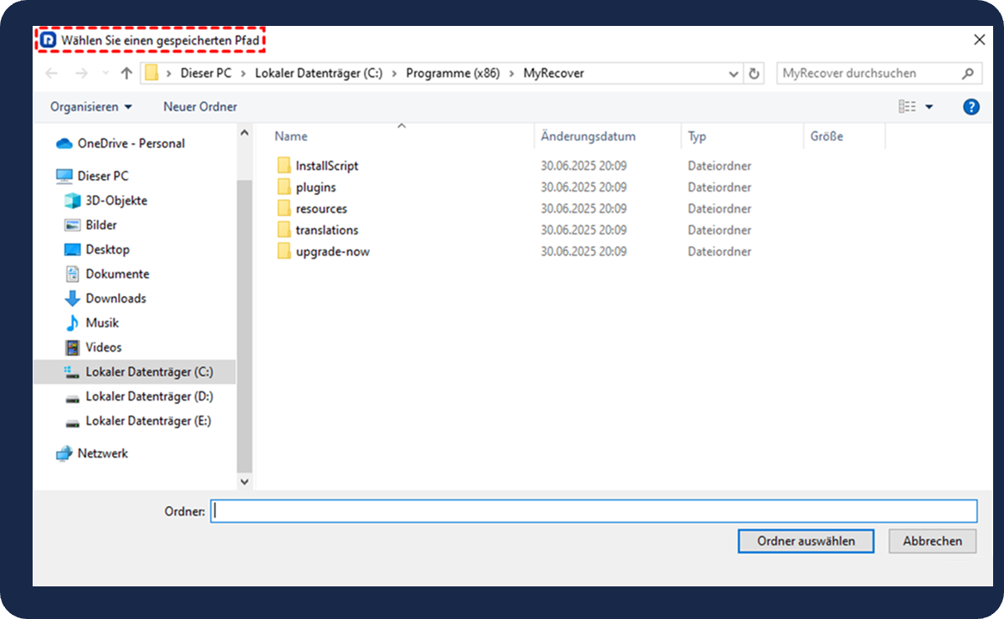Click Ordner auswählen button

[x=806, y=541]
